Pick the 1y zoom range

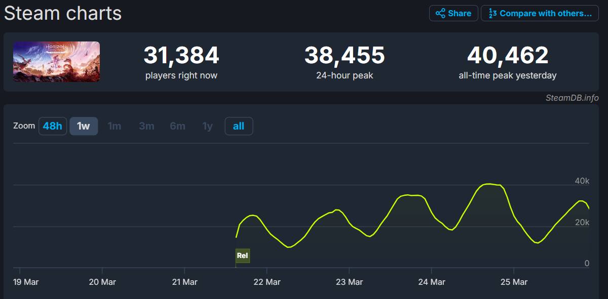pyautogui.click(x=208, y=126)
